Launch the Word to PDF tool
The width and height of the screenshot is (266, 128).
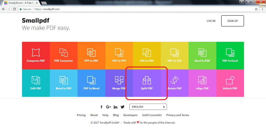point(64,83)
